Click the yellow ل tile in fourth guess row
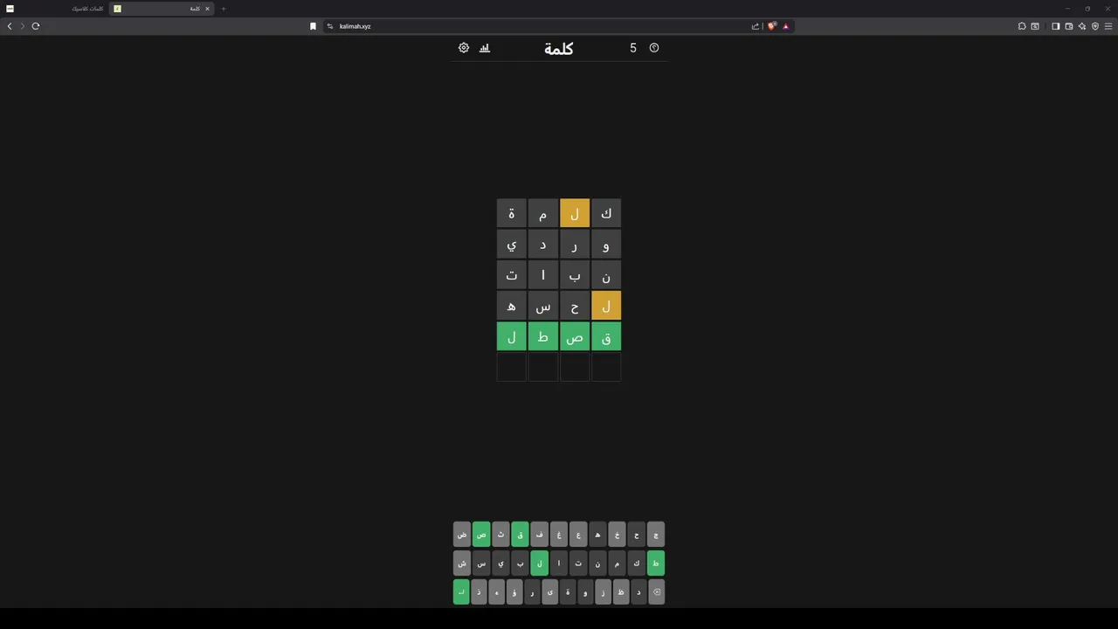The width and height of the screenshot is (1118, 629). pyautogui.click(x=606, y=307)
